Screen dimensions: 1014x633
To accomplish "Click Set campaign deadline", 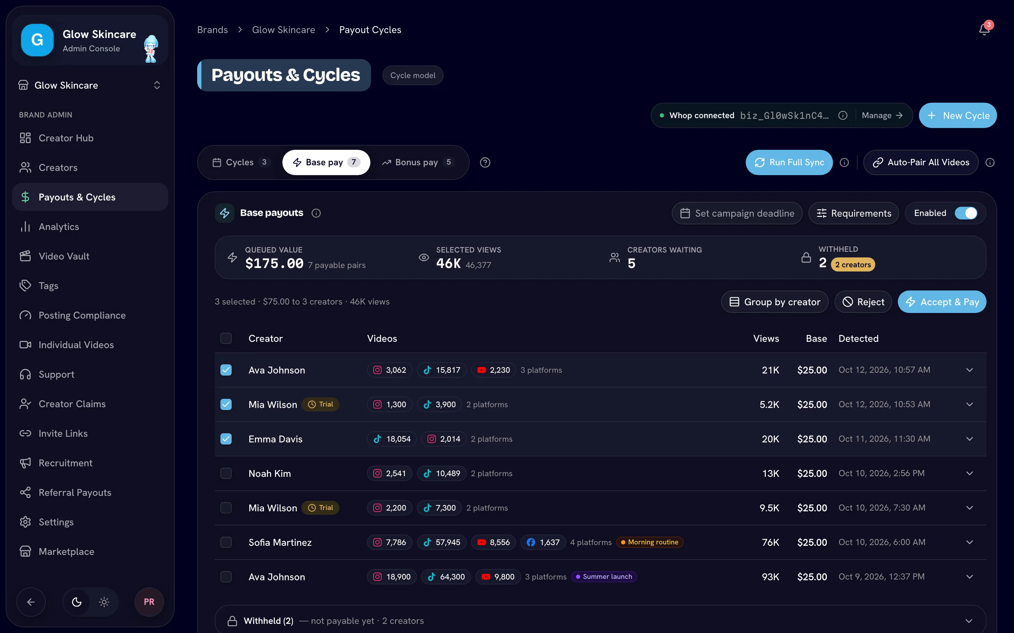I will (x=737, y=213).
